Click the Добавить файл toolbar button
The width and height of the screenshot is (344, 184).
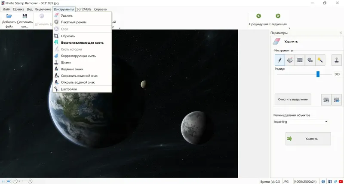click(x=9, y=21)
